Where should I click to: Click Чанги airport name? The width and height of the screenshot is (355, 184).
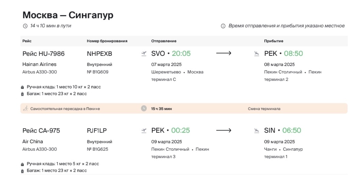pos(270,149)
